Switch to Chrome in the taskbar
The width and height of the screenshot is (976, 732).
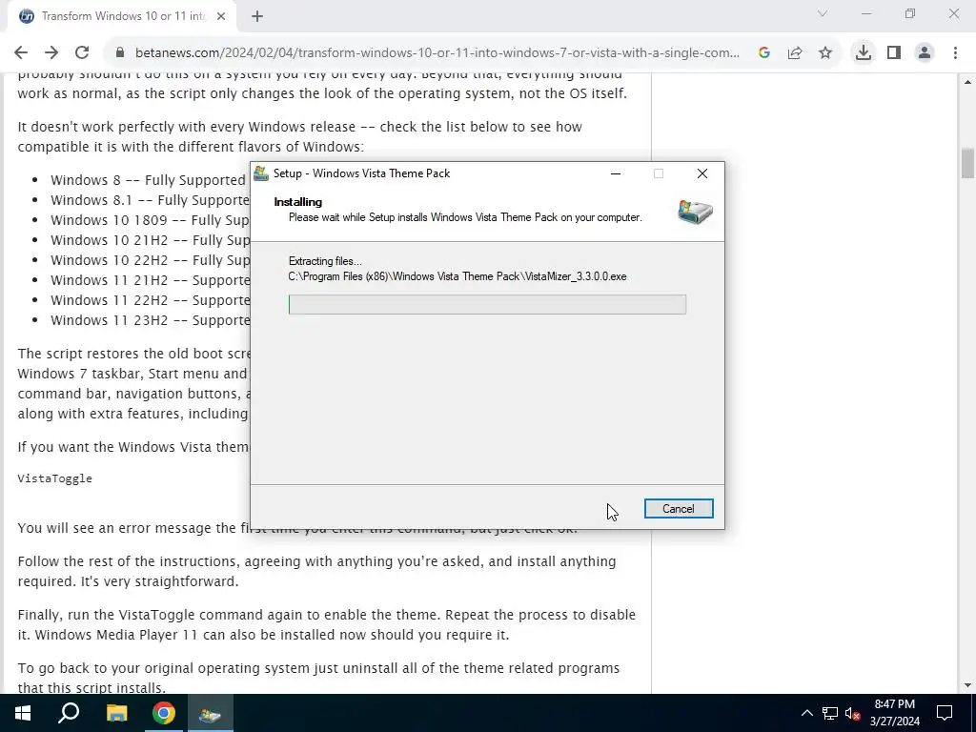click(164, 713)
